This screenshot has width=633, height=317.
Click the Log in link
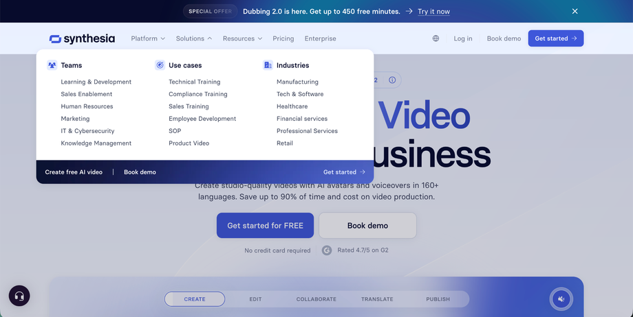click(462, 38)
